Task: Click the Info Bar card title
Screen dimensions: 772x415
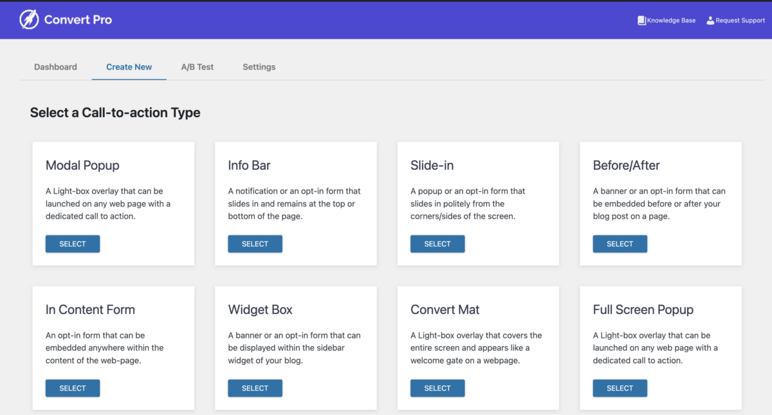Action: pos(249,165)
